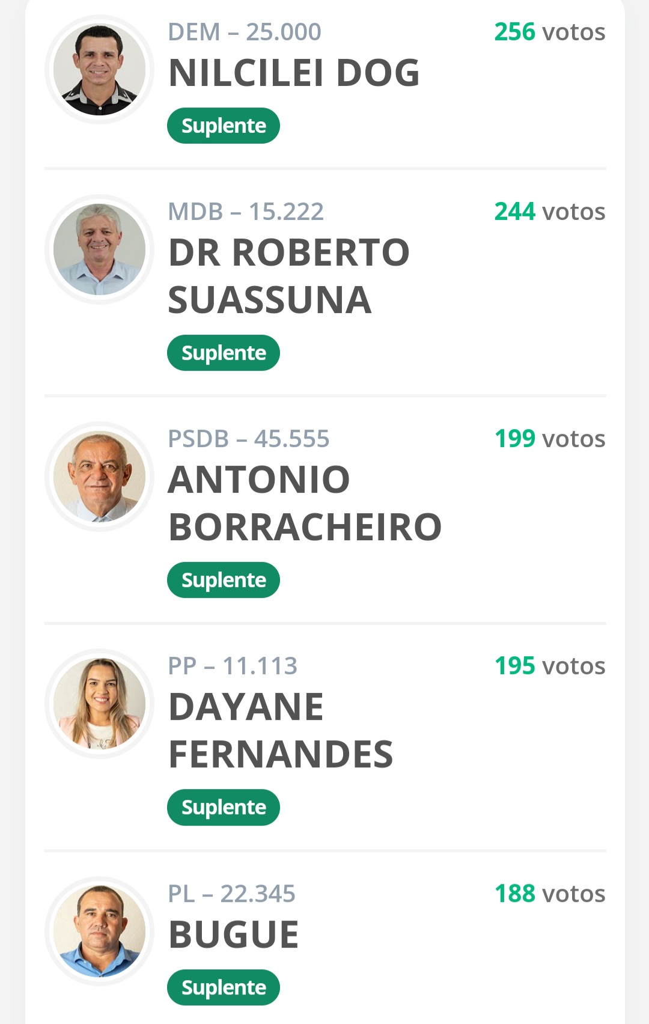649x1024 pixels.
Task: Click Suplente badge under Antonio Borracheiro
Action: point(224,580)
